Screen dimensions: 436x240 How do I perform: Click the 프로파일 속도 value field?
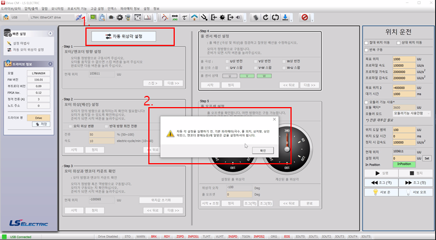(404, 66)
